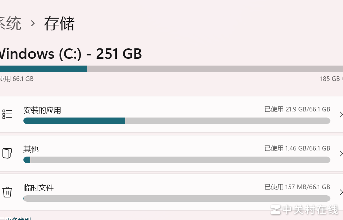Click the Windows (C:) - 251 GB heading
Screen dimensions: 343x220
point(70,54)
